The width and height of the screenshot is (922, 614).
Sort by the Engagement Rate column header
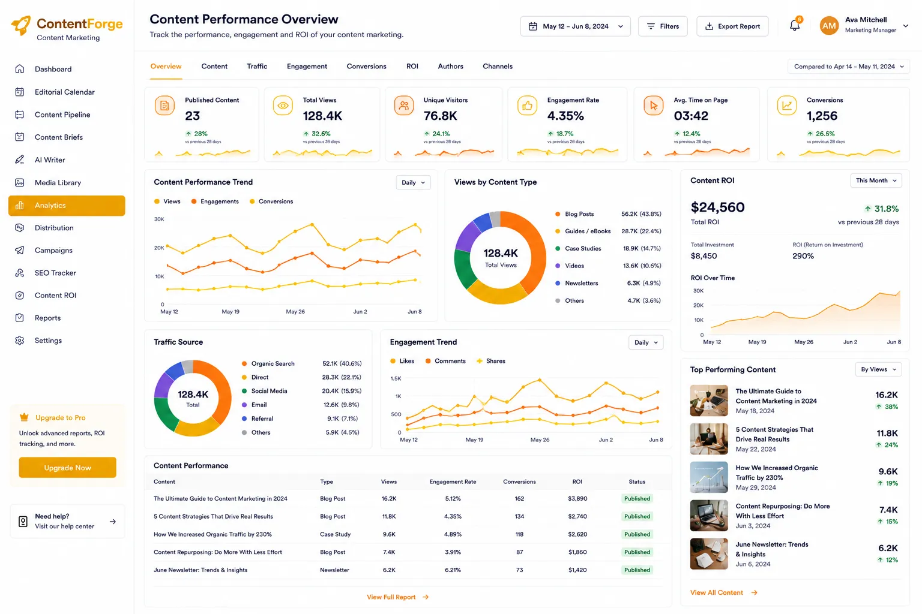453,482
